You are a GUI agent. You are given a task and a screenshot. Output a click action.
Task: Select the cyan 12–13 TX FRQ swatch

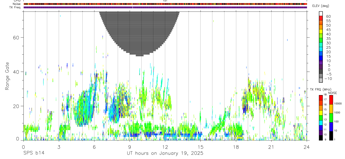[321, 123]
